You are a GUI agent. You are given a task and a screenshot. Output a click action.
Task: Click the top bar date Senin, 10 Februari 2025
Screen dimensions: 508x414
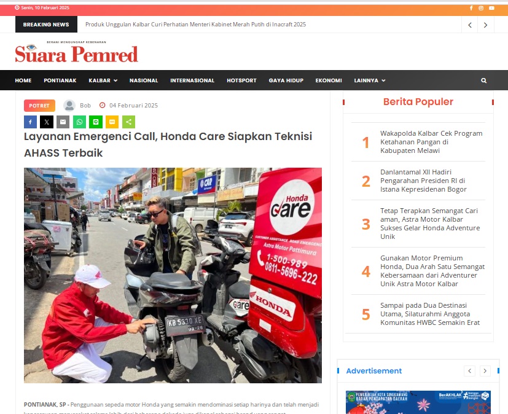pyautogui.click(x=45, y=8)
